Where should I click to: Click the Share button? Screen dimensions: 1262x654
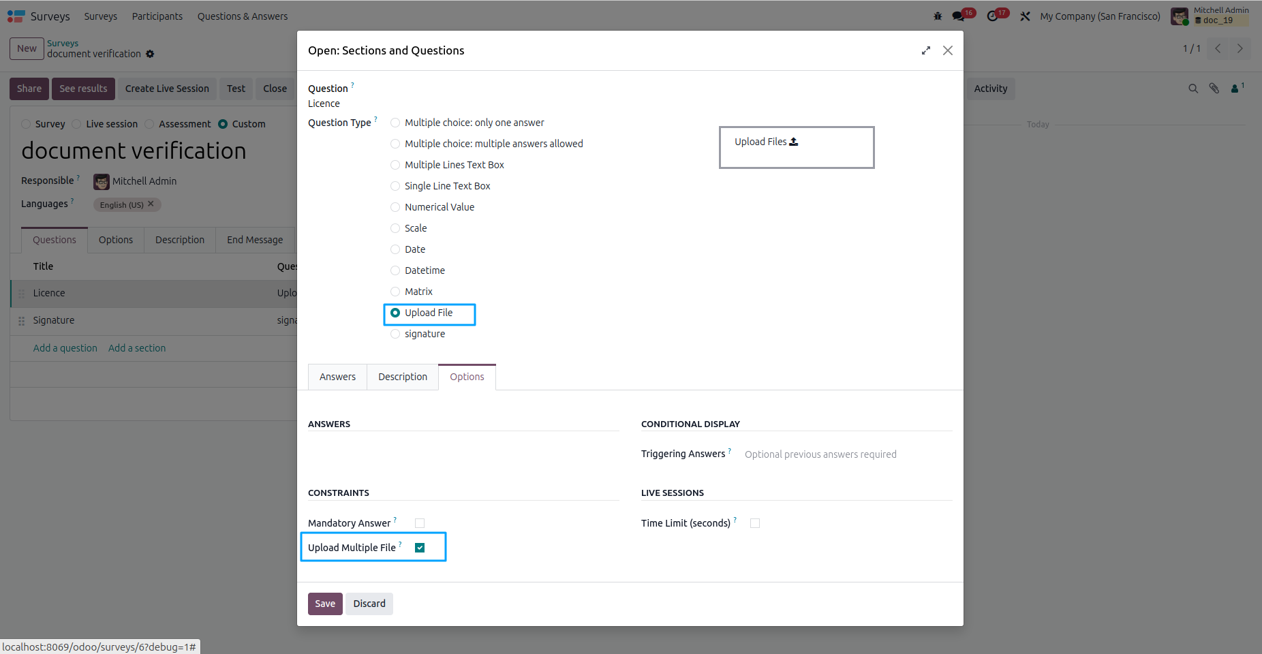click(x=29, y=89)
